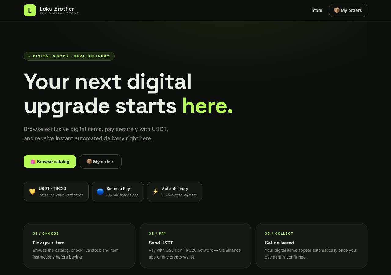
Task: Click the Browse catalog button
Action: (50, 161)
